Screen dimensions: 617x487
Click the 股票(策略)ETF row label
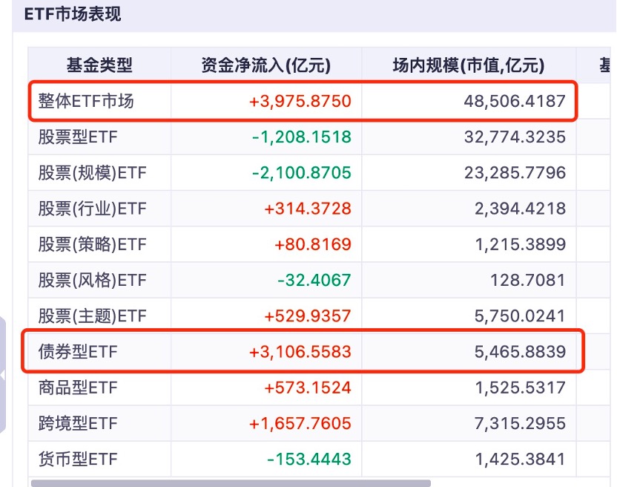point(93,244)
